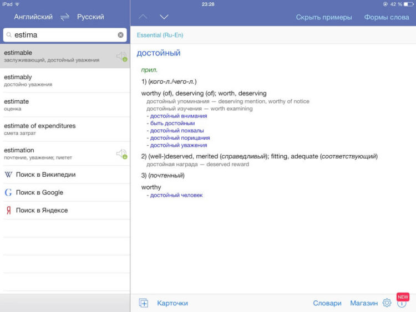Follow the достойный внимания link
Viewport: 416px width, 312px height.
[x=178, y=116]
